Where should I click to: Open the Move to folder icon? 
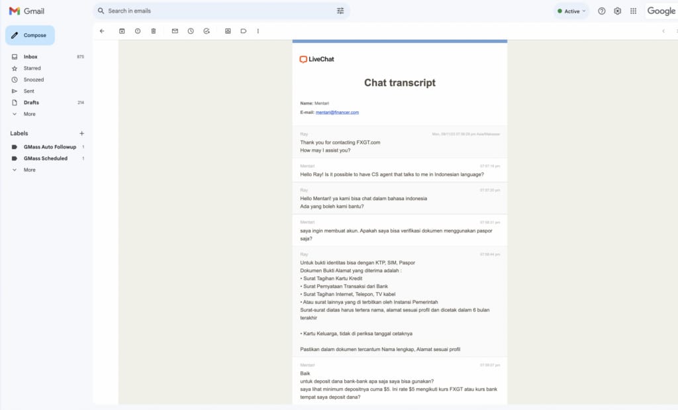[x=228, y=31]
